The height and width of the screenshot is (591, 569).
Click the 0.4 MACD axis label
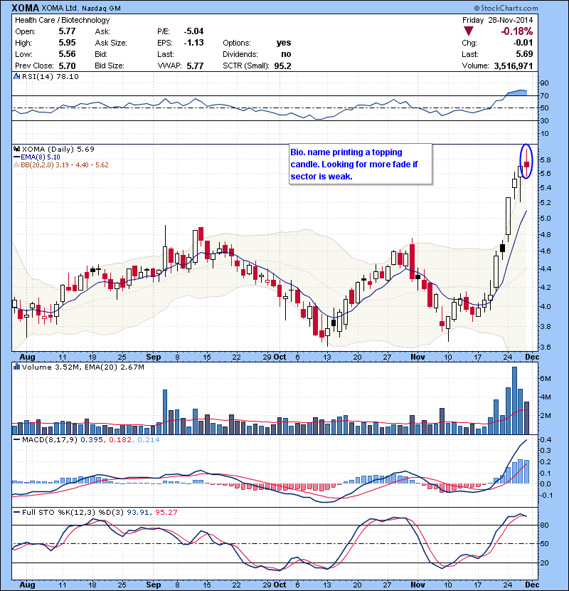coord(546,439)
